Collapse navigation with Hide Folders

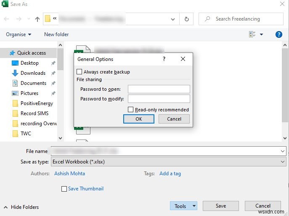click(x=21, y=207)
